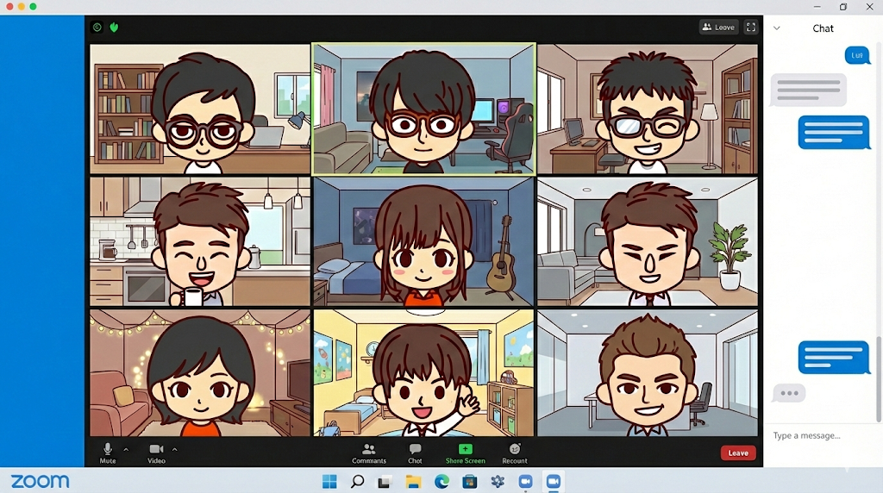Select the girl with guitar video tile
The height and width of the screenshot is (493, 883).
(423, 241)
